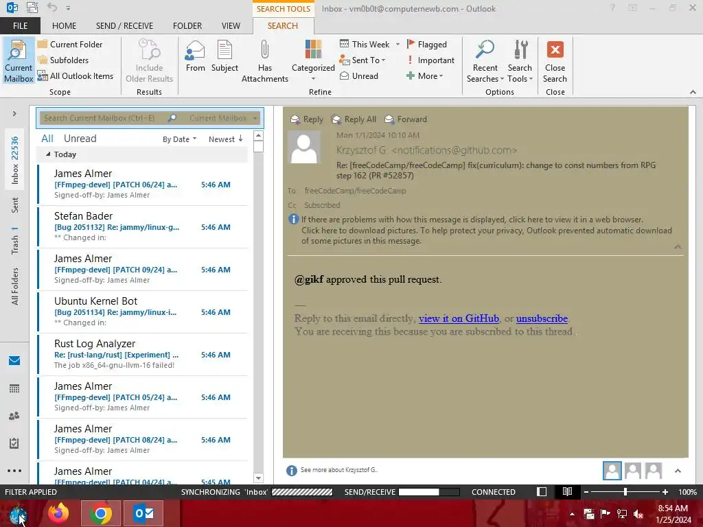Select the Trash folder shortcut
703x527 pixels.
15,241
